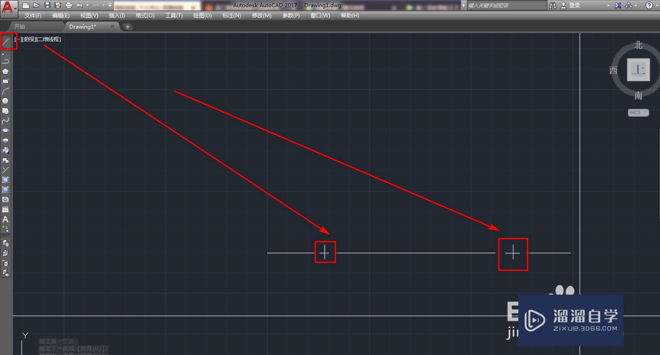This screenshot has height=355, width=660.
Task: Click the 二维线框 visual style label
Action: 49,39
